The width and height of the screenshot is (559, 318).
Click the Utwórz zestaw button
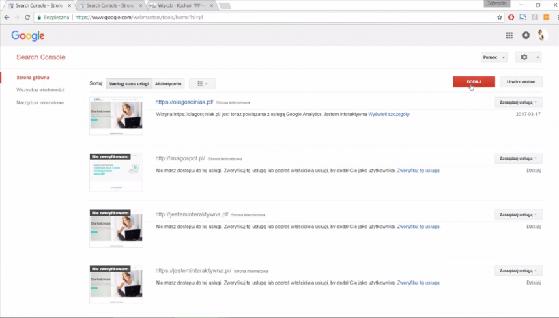[521, 82]
